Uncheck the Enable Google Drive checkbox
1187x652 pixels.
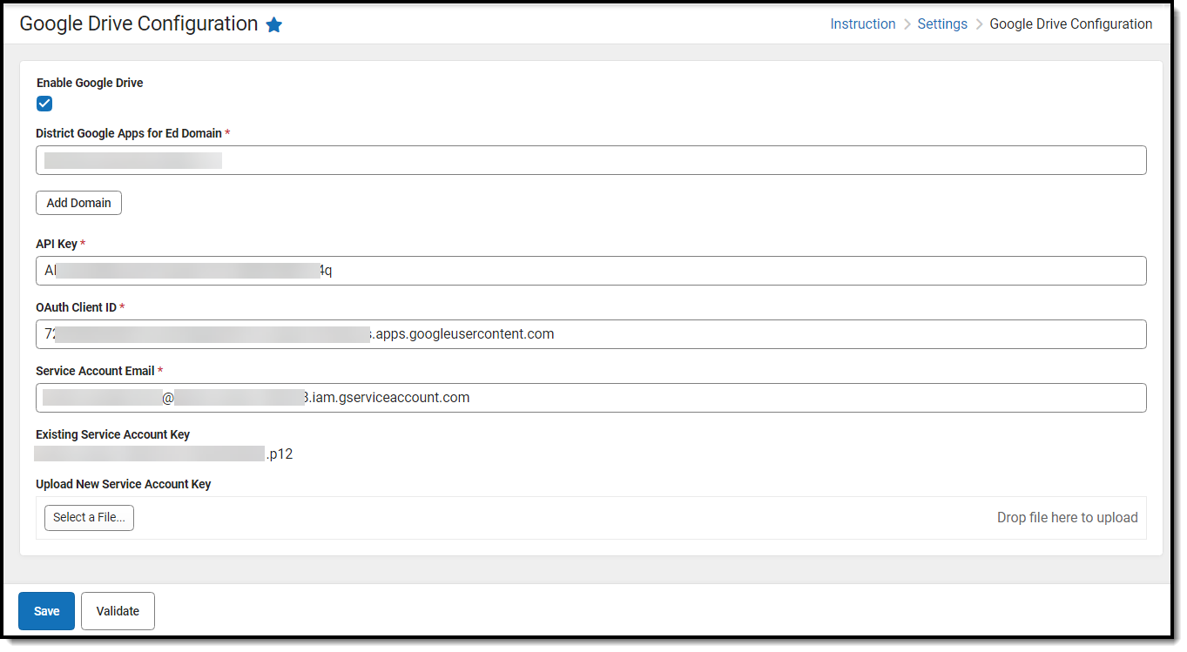coord(44,104)
